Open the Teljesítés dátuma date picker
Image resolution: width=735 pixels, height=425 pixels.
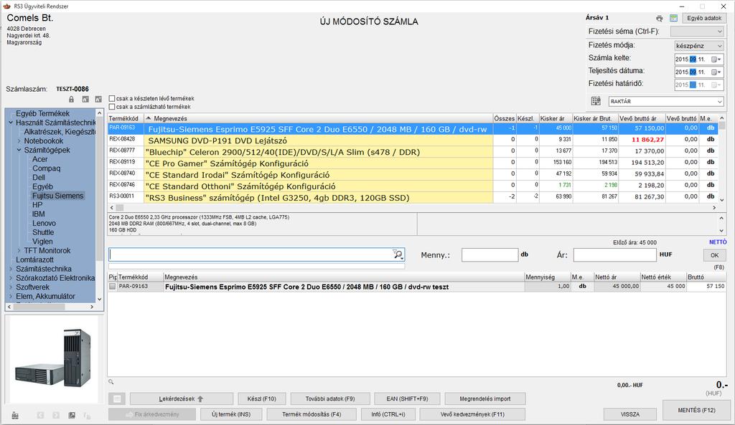716,72
